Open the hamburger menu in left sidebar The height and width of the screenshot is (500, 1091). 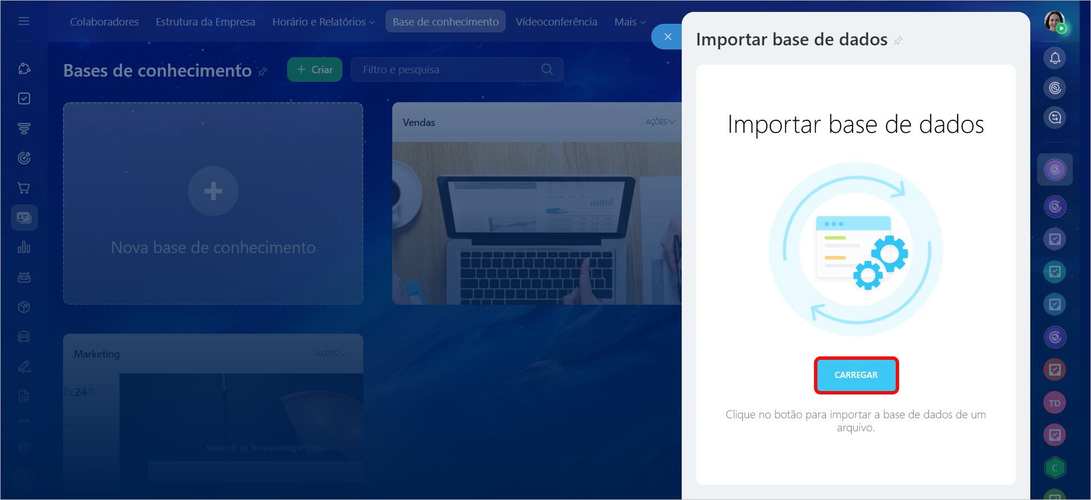(x=24, y=21)
